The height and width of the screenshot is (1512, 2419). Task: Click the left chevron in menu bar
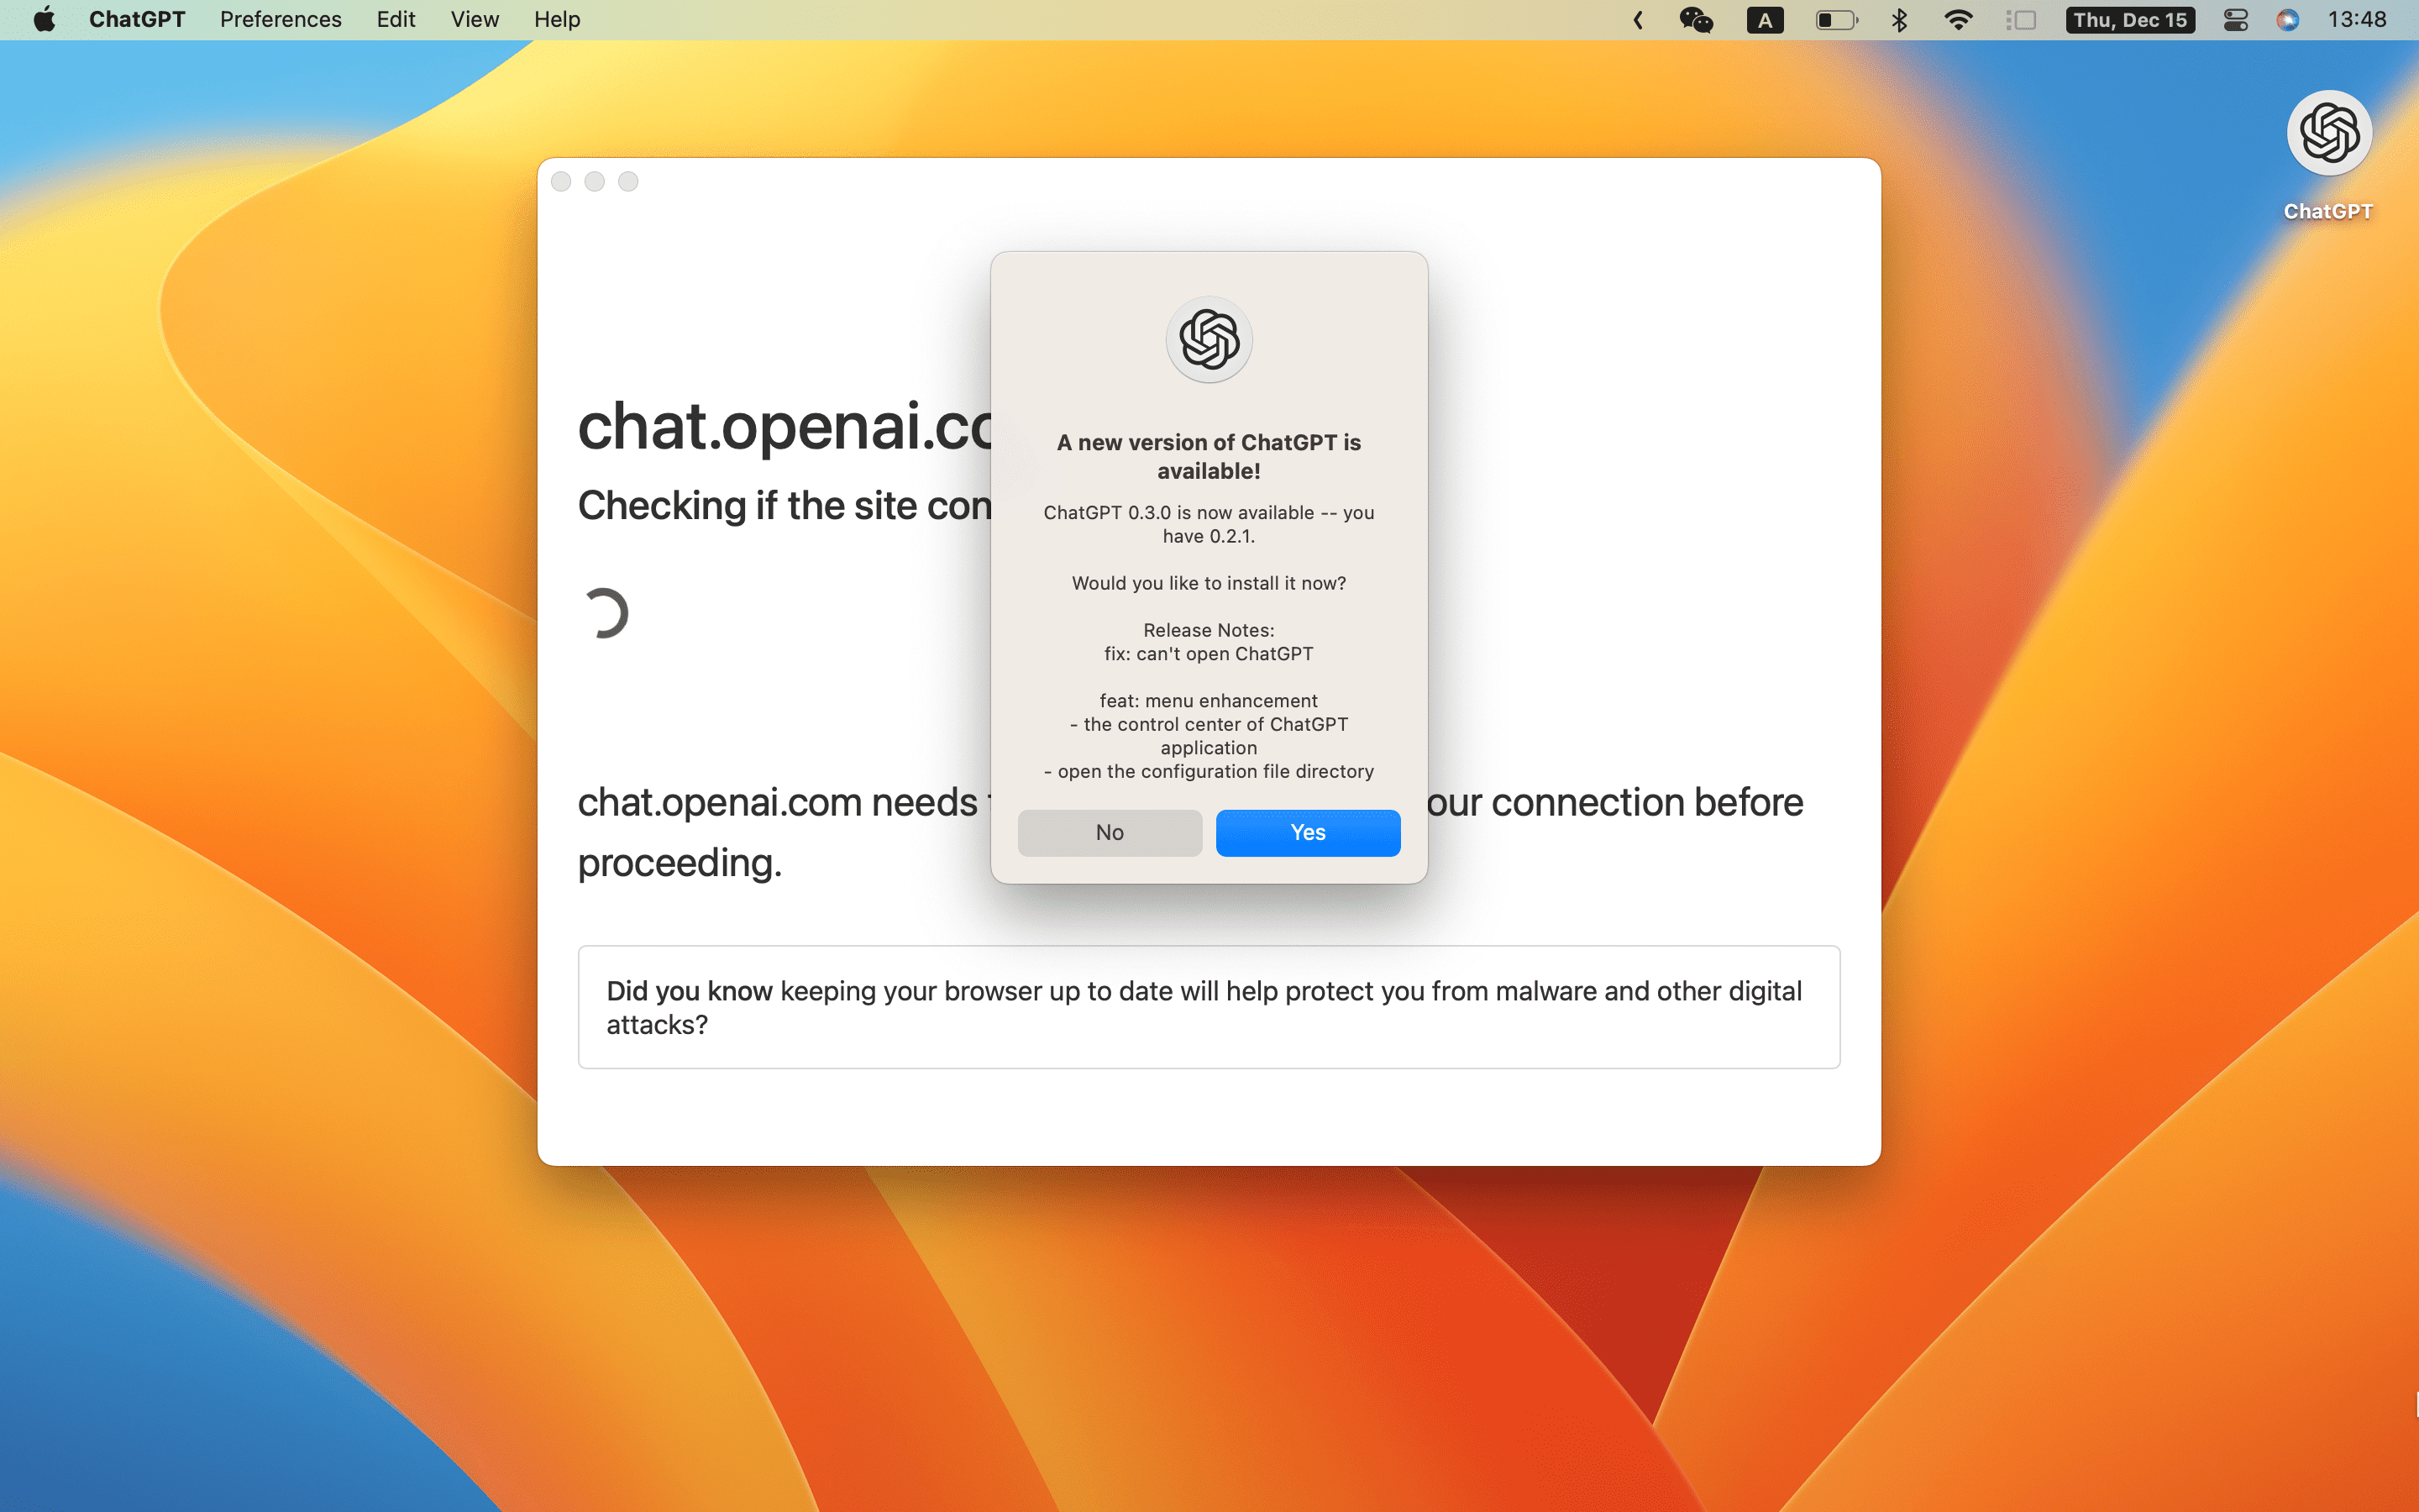pyautogui.click(x=1639, y=20)
